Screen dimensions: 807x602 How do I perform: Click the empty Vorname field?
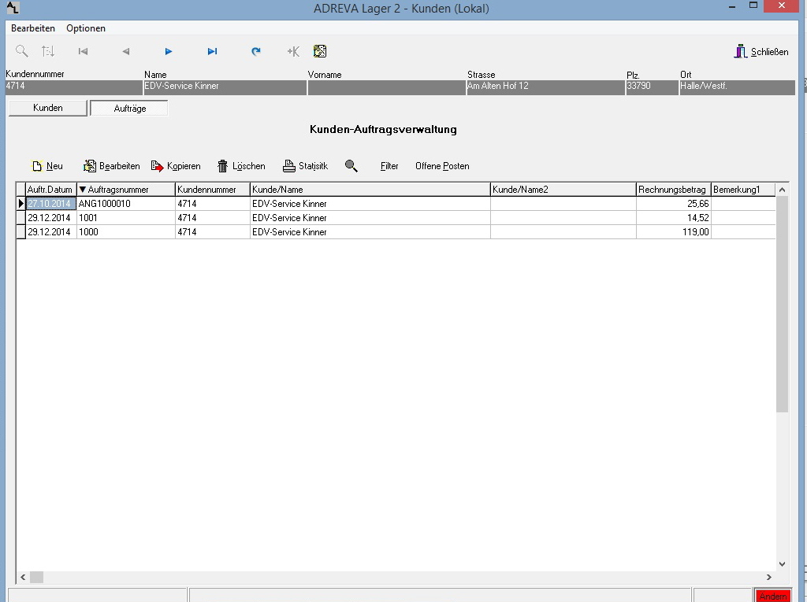(386, 87)
